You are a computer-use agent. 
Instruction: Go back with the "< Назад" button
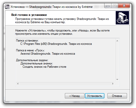tap(75, 96)
